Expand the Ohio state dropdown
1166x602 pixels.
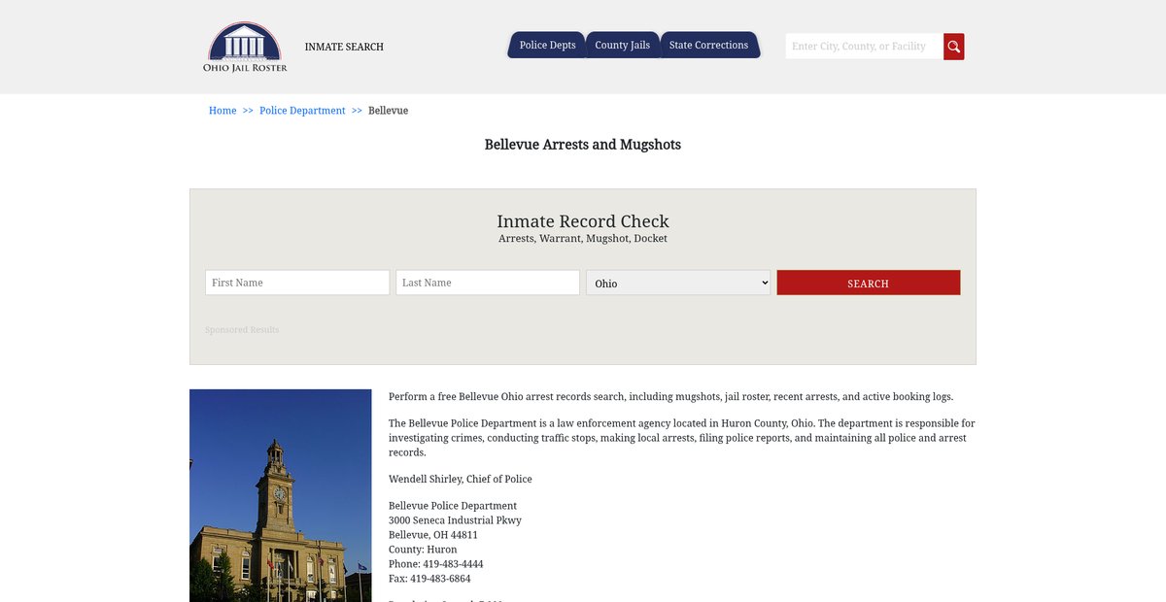678,283
